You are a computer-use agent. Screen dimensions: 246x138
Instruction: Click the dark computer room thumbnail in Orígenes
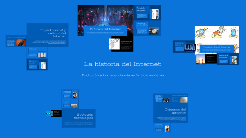[x=166, y=100]
